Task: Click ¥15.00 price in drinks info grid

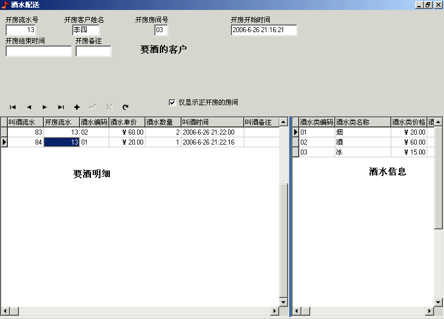Action: point(408,152)
